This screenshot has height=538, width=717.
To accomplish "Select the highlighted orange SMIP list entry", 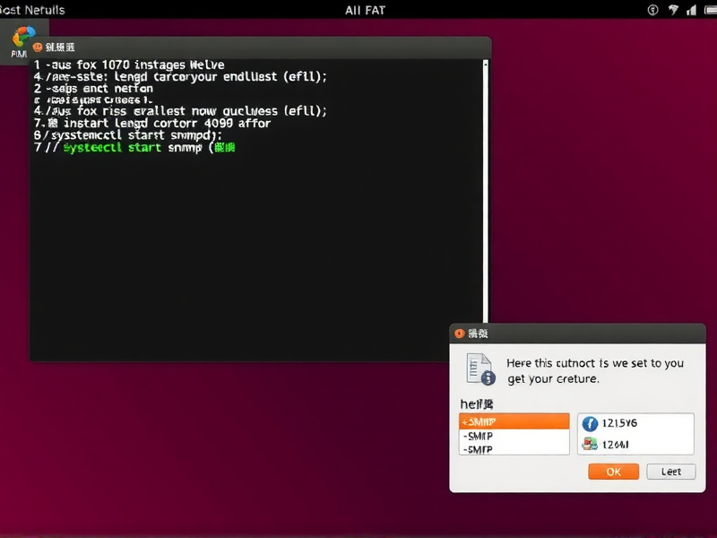I will 514,421.
